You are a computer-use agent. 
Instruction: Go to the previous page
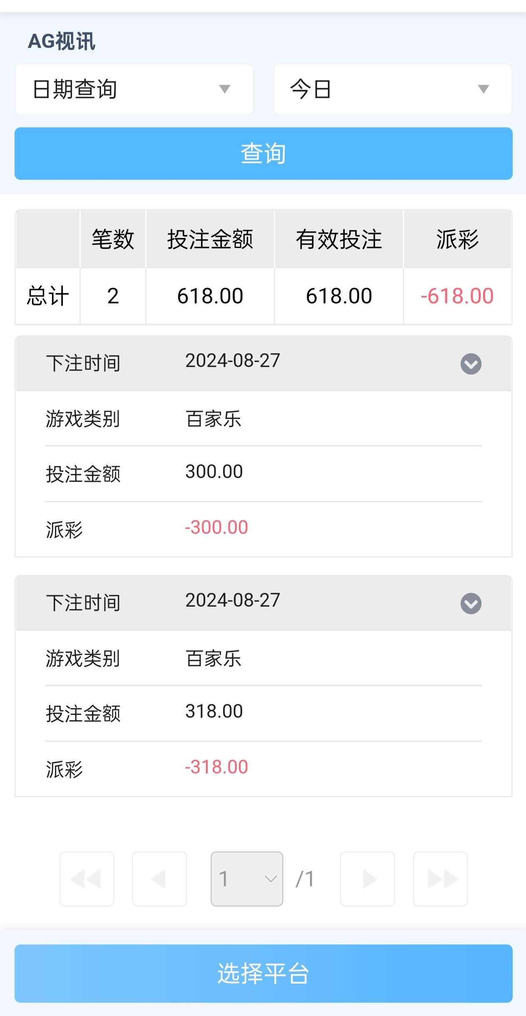(x=159, y=879)
